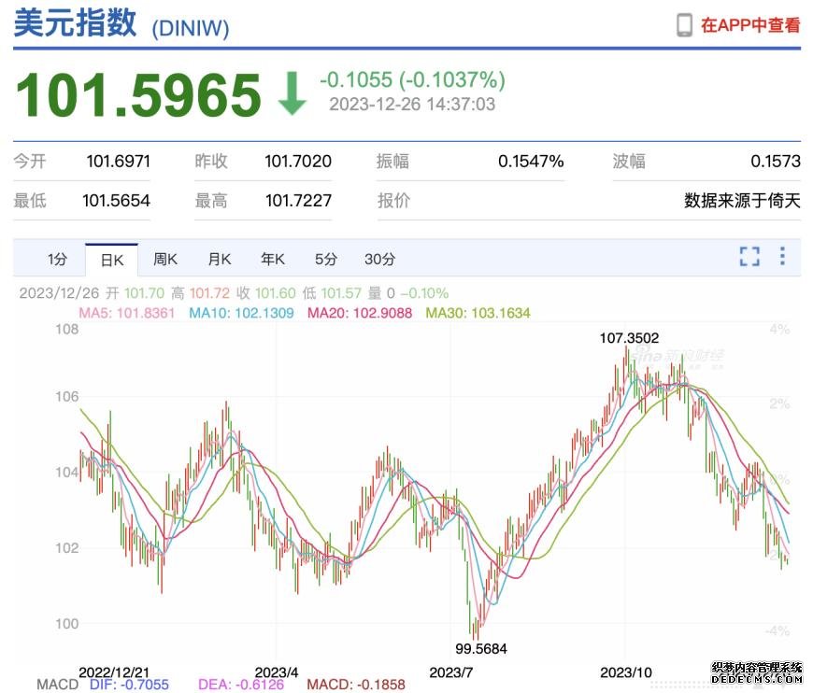Select the 30分 chart tab
The height and width of the screenshot is (693, 813).
(x=380, y=259)
